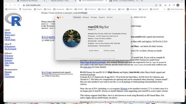Click the R logo image
This screenshot has height=104, width=186.
tap(13, 19)
